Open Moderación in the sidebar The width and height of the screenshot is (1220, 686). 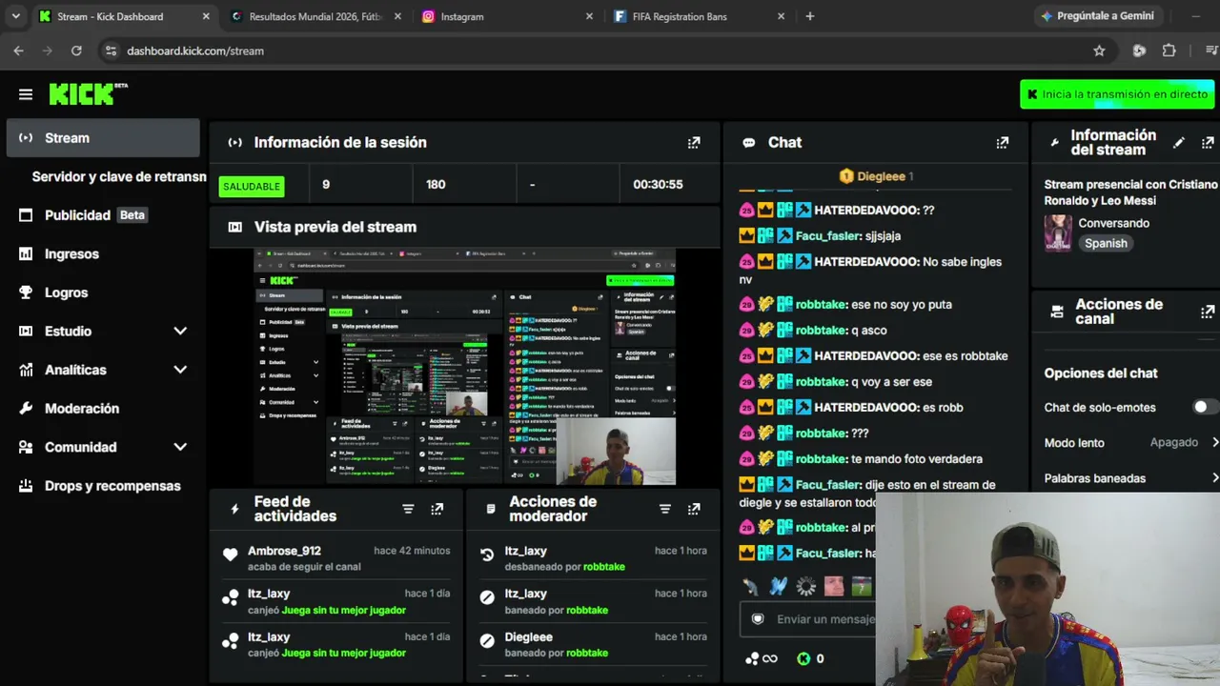(103, 409)
